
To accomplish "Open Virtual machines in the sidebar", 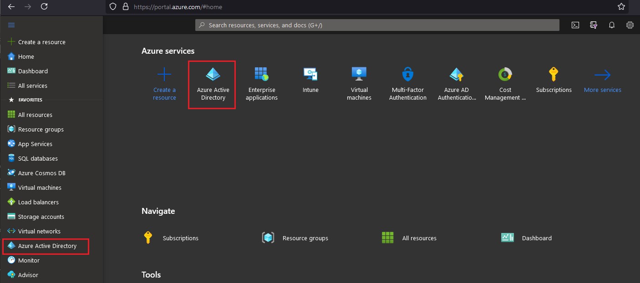I will tap(40, 187).
